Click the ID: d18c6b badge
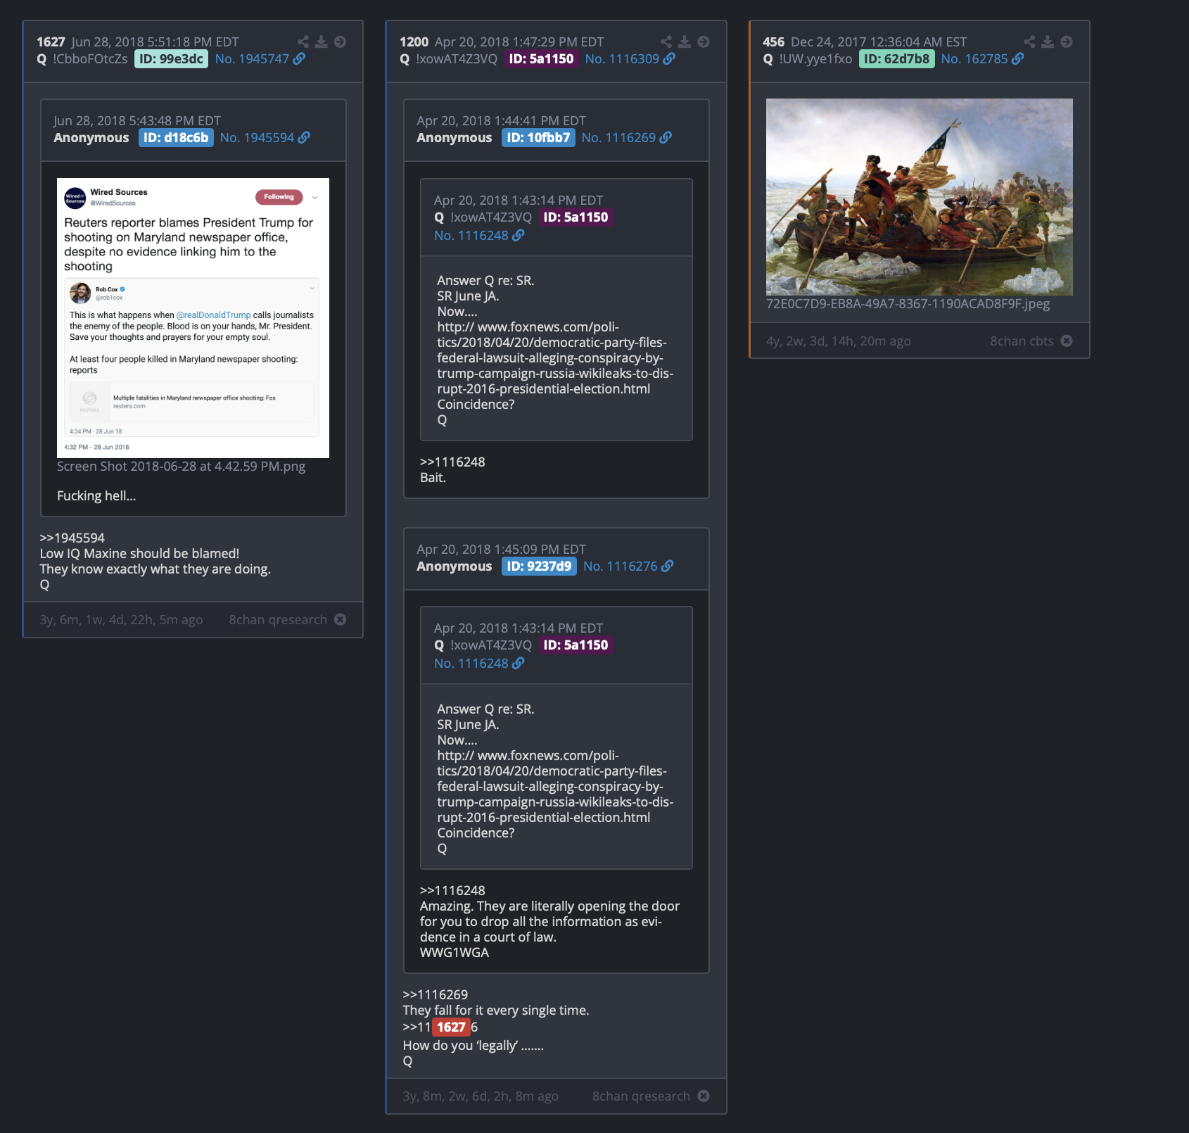 tap(176, 137)
